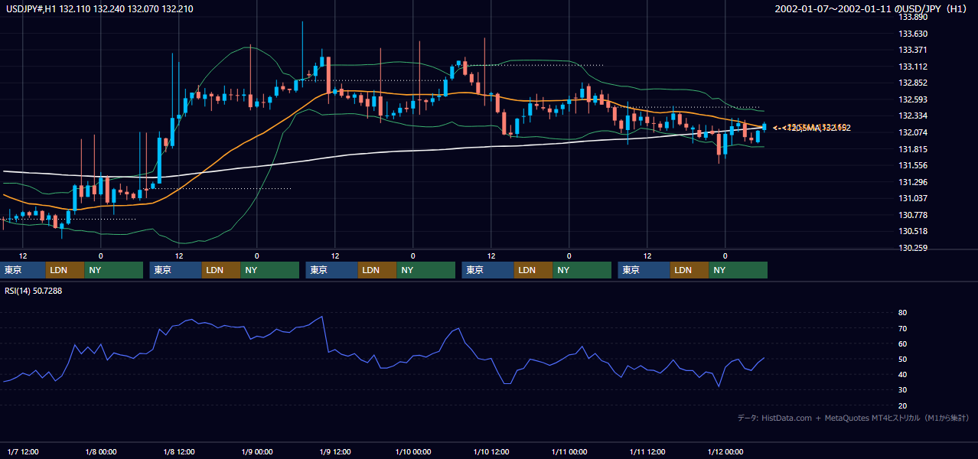Click the 130.778 price axis label
Image resolution: width=978 pixels, height=459 pixels.
pos(913,215)
